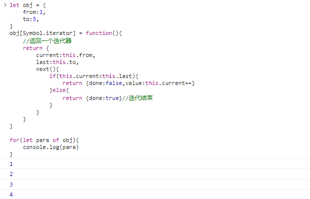Click the 'return {' line after the comment
The height and width of the screenshot is (199, 310).
coord(36,48)
